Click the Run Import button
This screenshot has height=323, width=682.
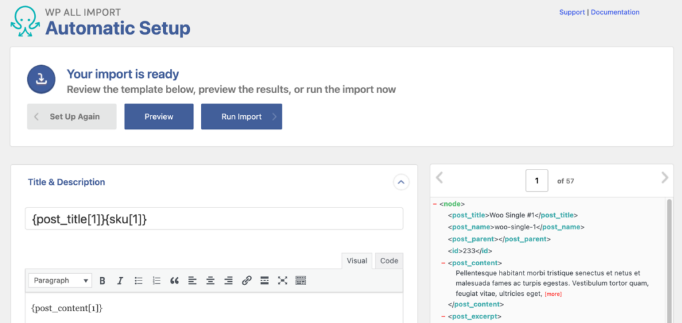[241, 116]
